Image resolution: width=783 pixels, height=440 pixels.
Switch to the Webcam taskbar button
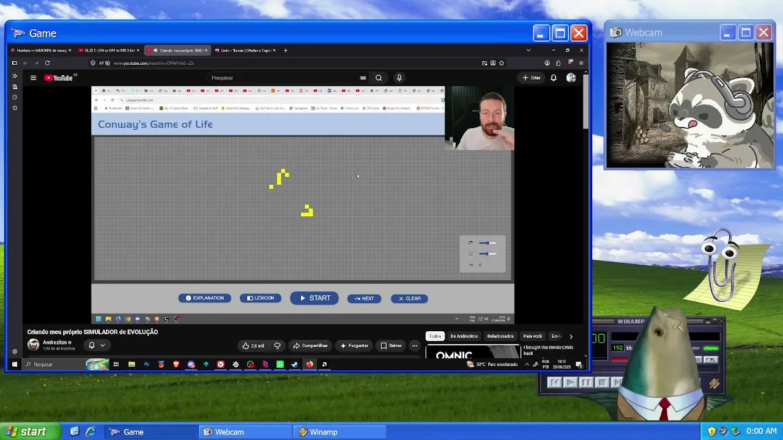tap(245, 432)
